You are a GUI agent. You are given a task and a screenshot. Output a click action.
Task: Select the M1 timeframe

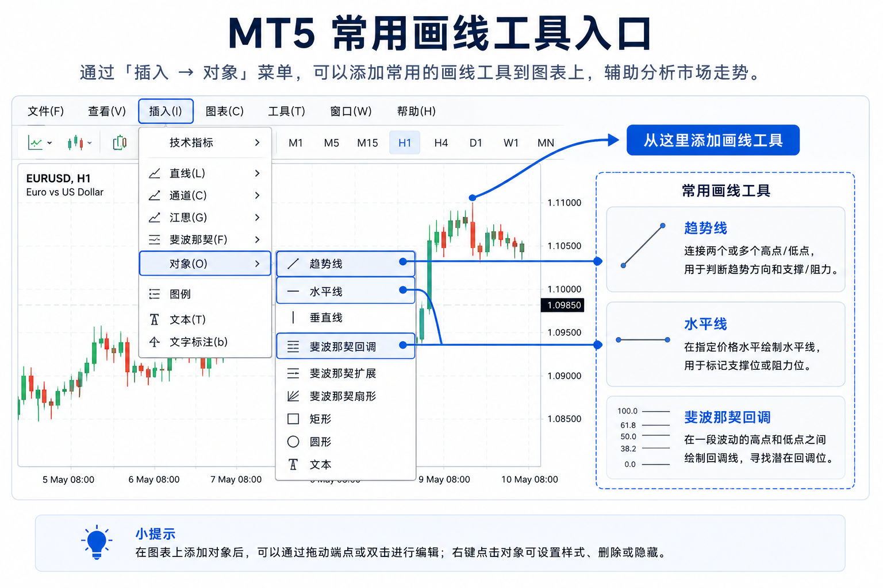[295, 143]
